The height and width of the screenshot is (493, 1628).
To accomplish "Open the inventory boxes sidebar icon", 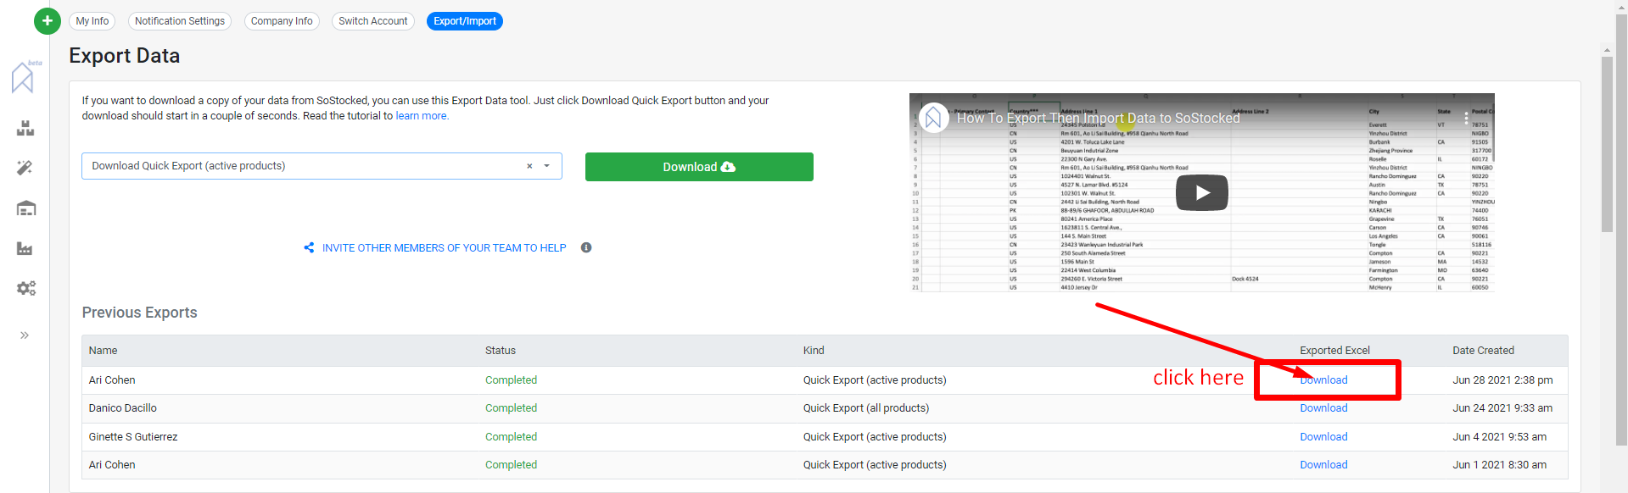I will (x=25, y=128).
